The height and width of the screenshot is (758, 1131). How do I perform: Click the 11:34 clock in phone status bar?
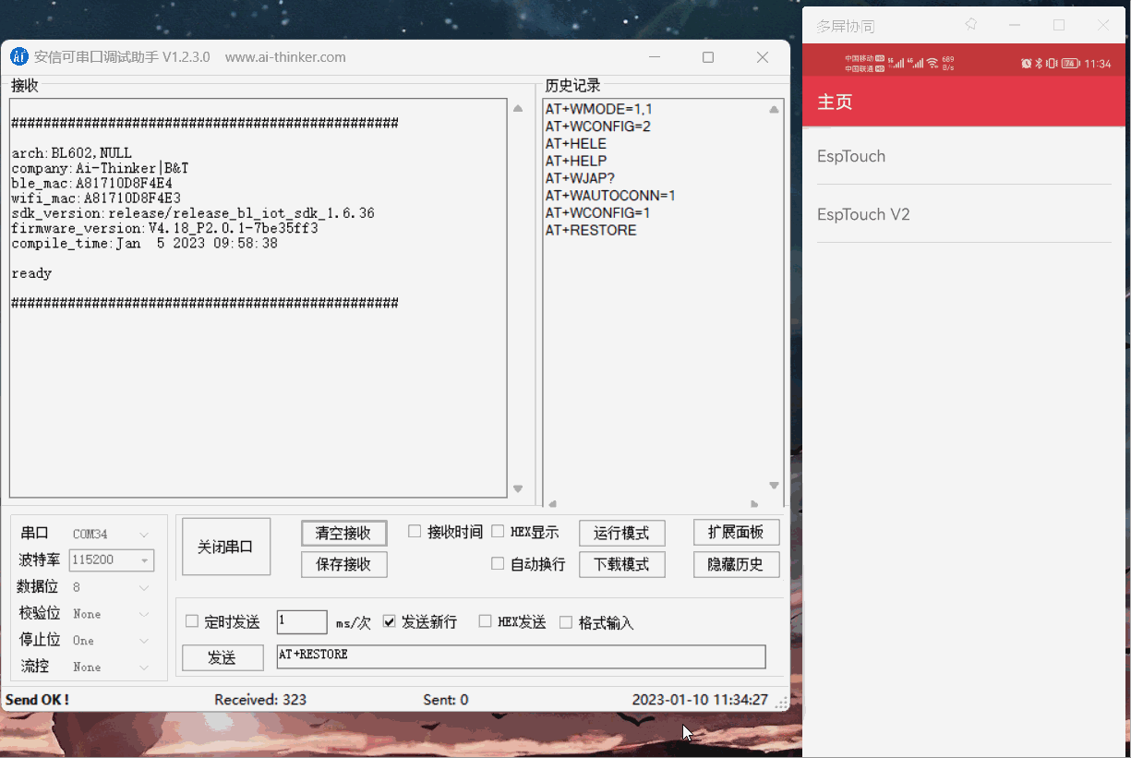coord(1098,64)
